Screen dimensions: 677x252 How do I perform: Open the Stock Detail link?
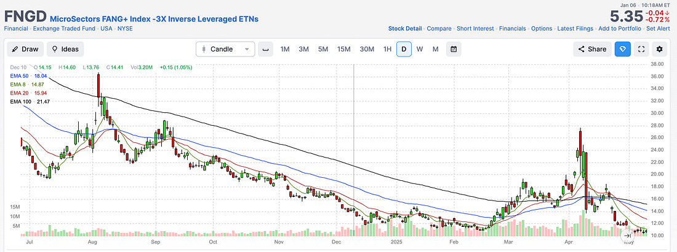[x=405, y=28]
